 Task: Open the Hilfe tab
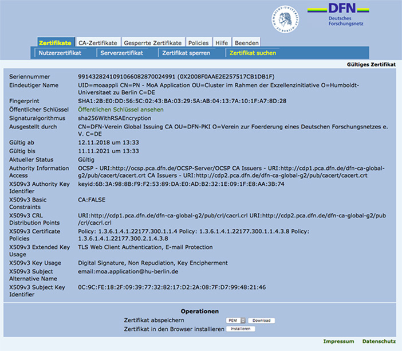(x=222, y=43)
